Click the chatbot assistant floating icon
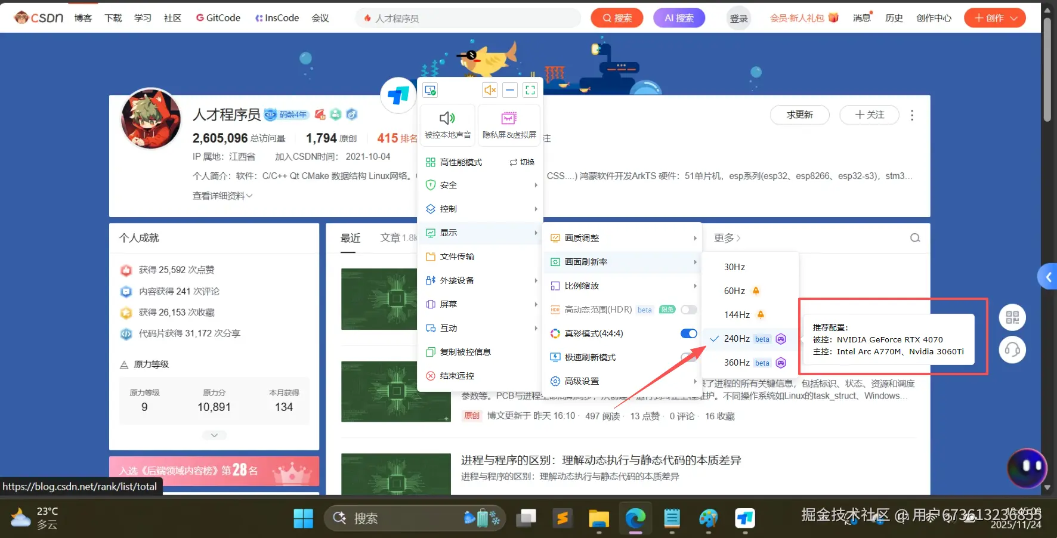 coord(1027,468)
